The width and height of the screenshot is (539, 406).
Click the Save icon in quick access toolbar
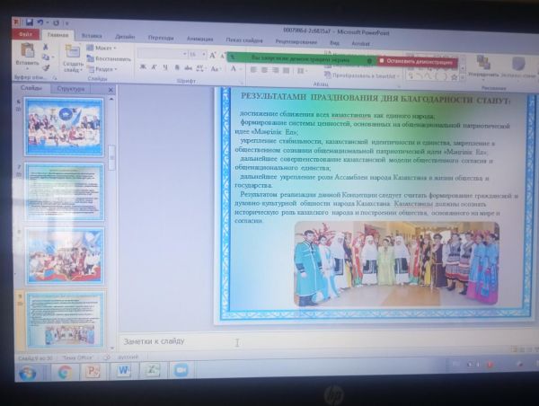(x=30, y=22)
